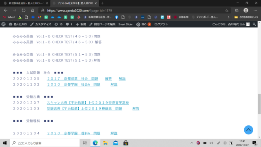
Task: Show hidden system tray icons
Action: 192,143
